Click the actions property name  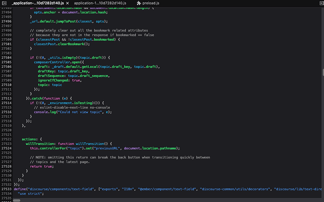pyautogui.click(x=29, y=139)
